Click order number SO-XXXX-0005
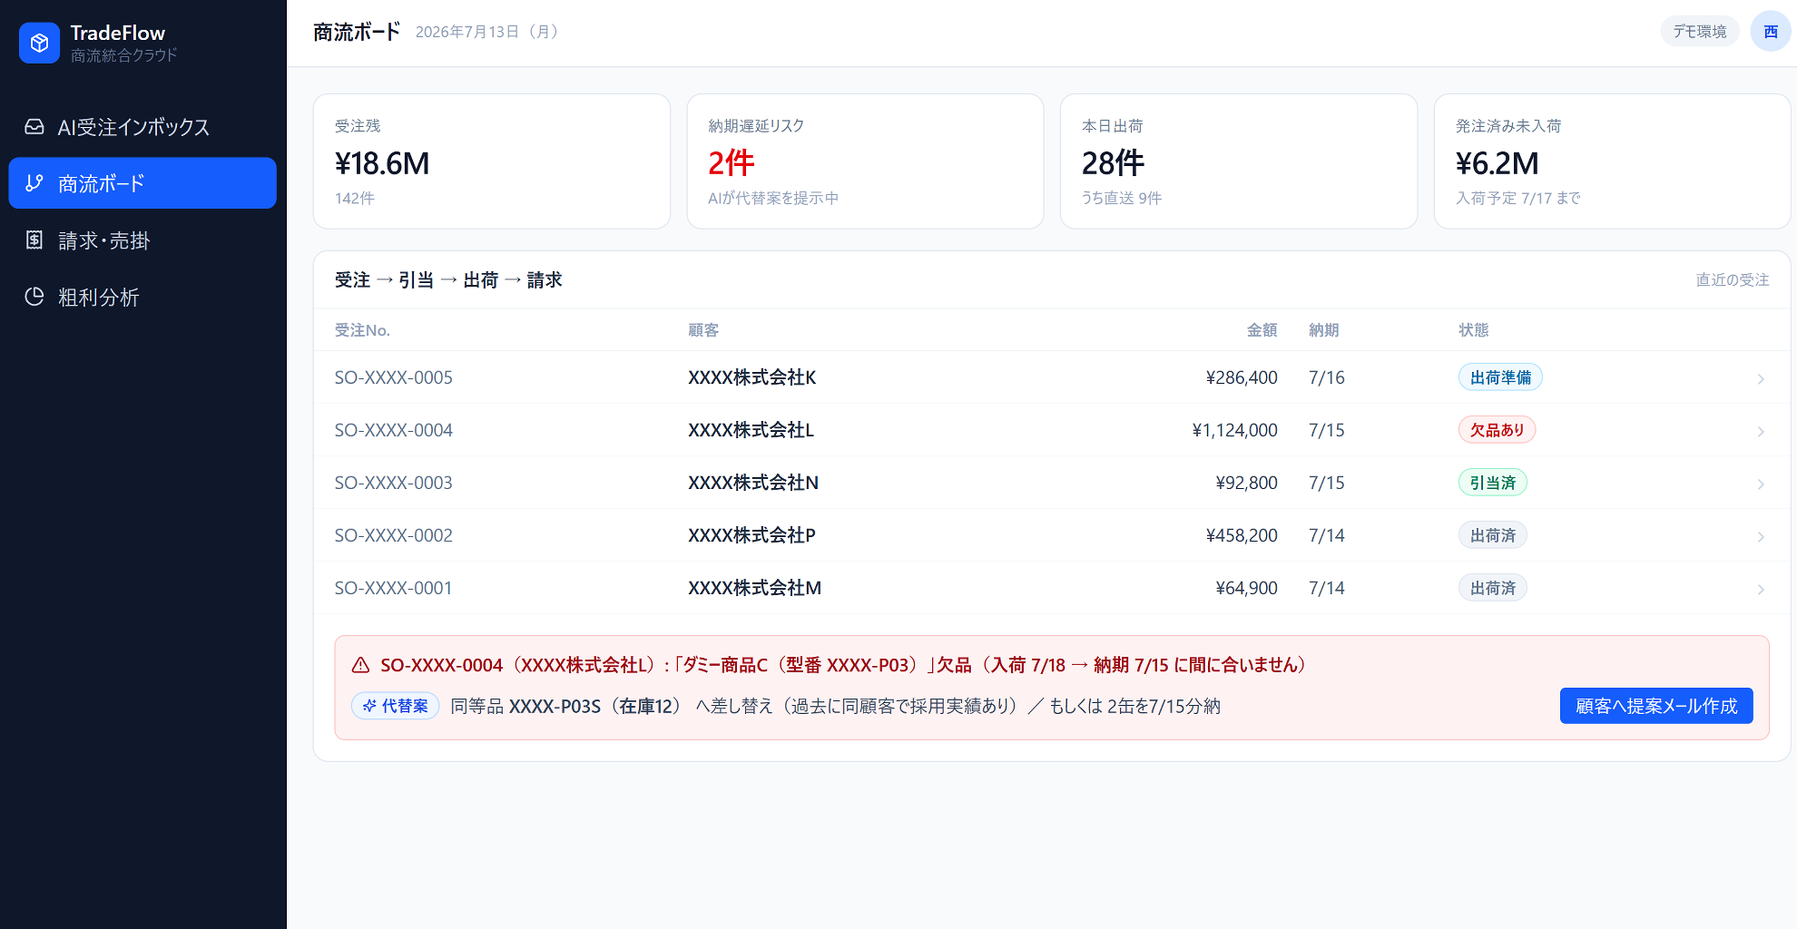1797x929 pixels. click(x=393, y=377)
